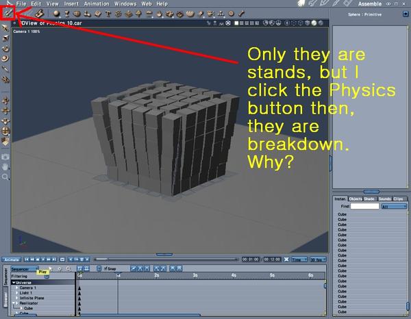
Task: Open the File menu
Action: point(21,3)
